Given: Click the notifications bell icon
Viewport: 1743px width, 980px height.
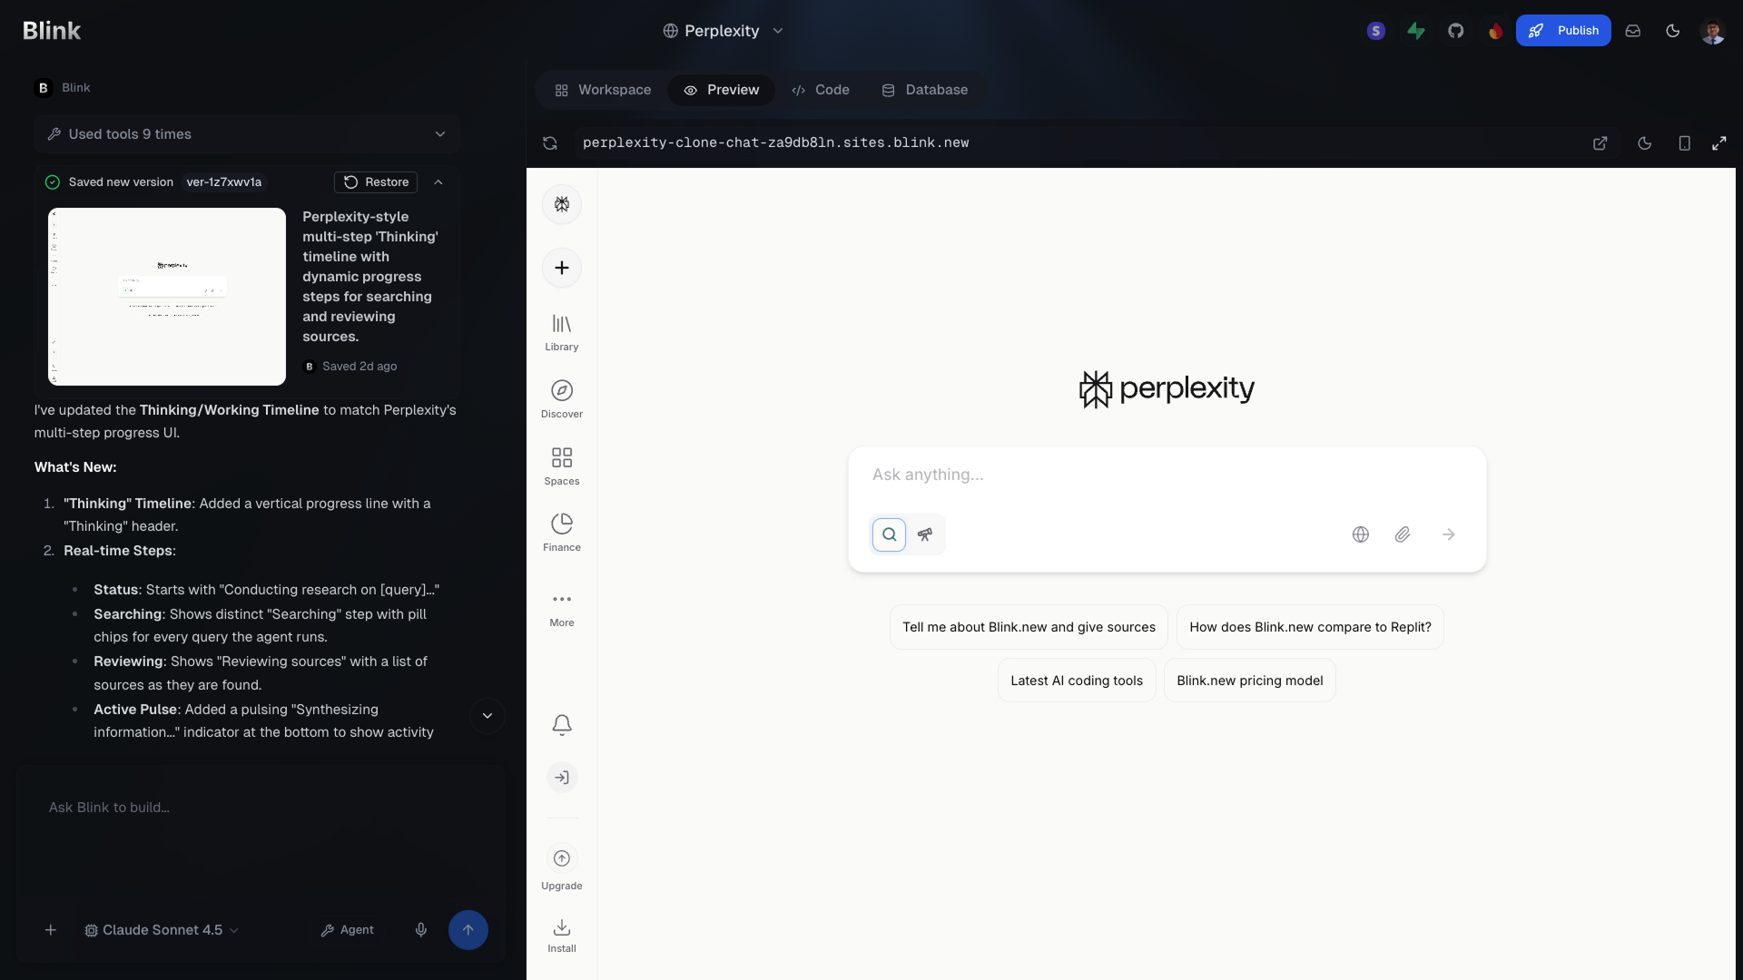Looking at the screenshot, I should point(562,724).
